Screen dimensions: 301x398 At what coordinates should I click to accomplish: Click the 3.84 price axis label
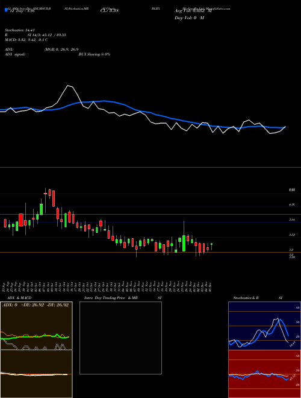pos(292,220)
